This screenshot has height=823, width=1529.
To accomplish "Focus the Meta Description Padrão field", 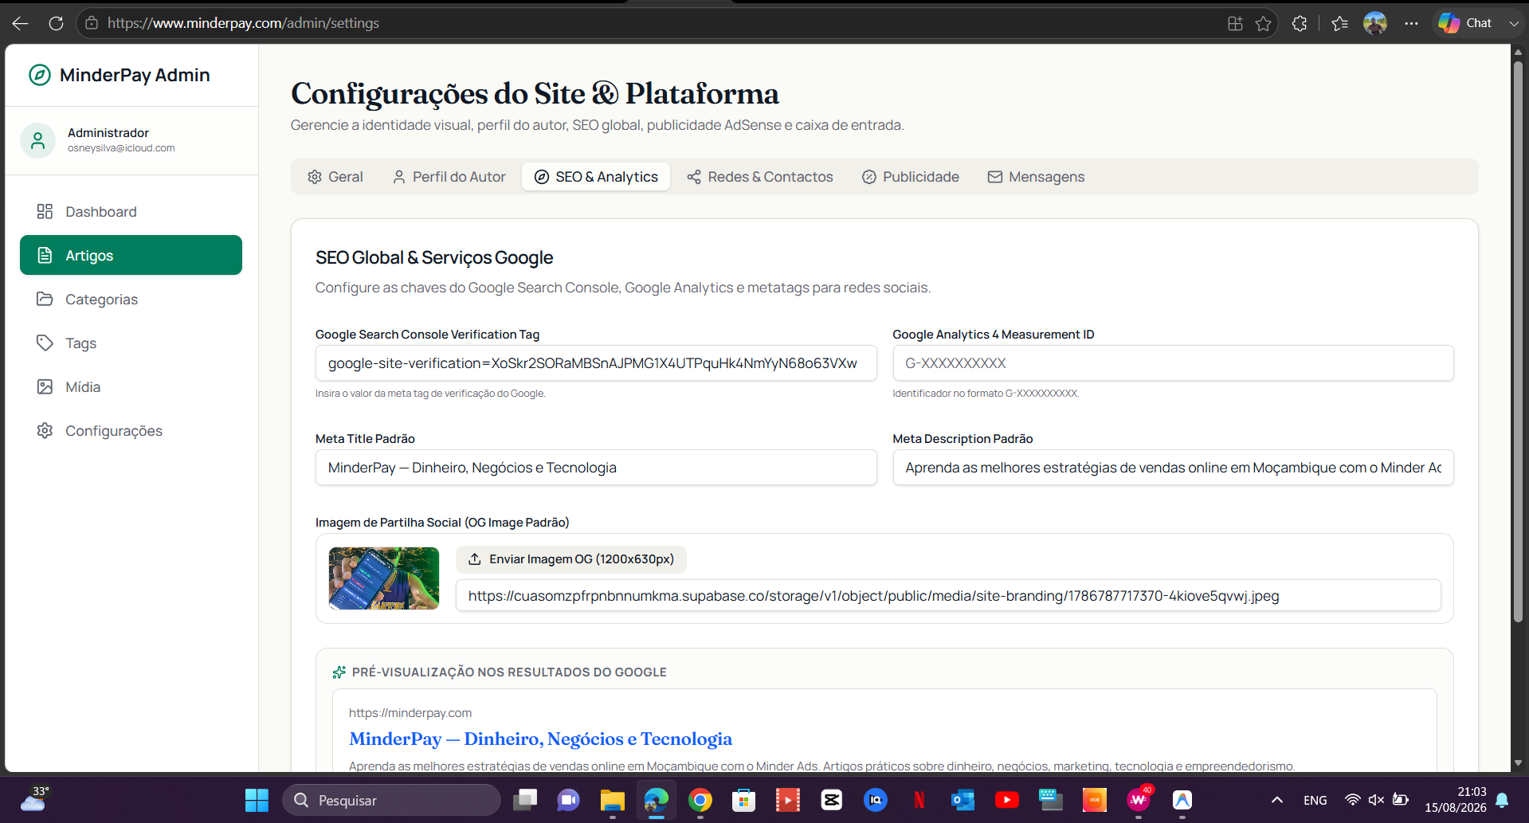I will pos(1173,468).
